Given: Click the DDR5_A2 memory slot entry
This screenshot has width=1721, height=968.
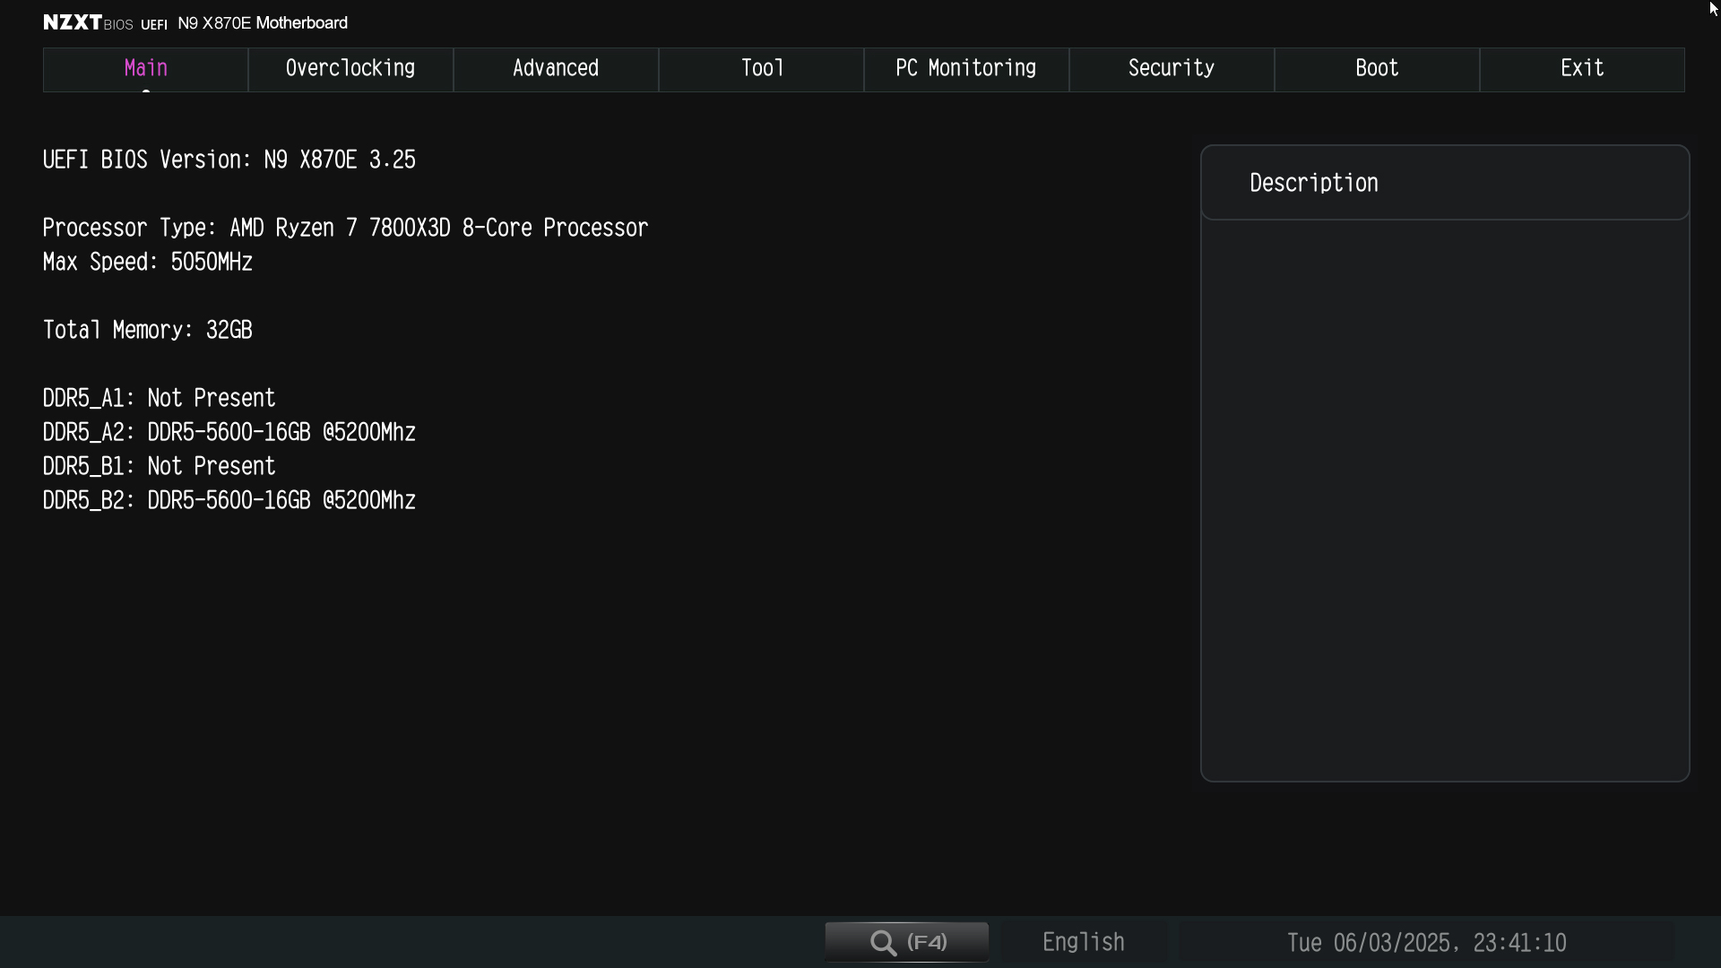Looking at the screenshot, I should pyautogui.click(x=229, y=433).
